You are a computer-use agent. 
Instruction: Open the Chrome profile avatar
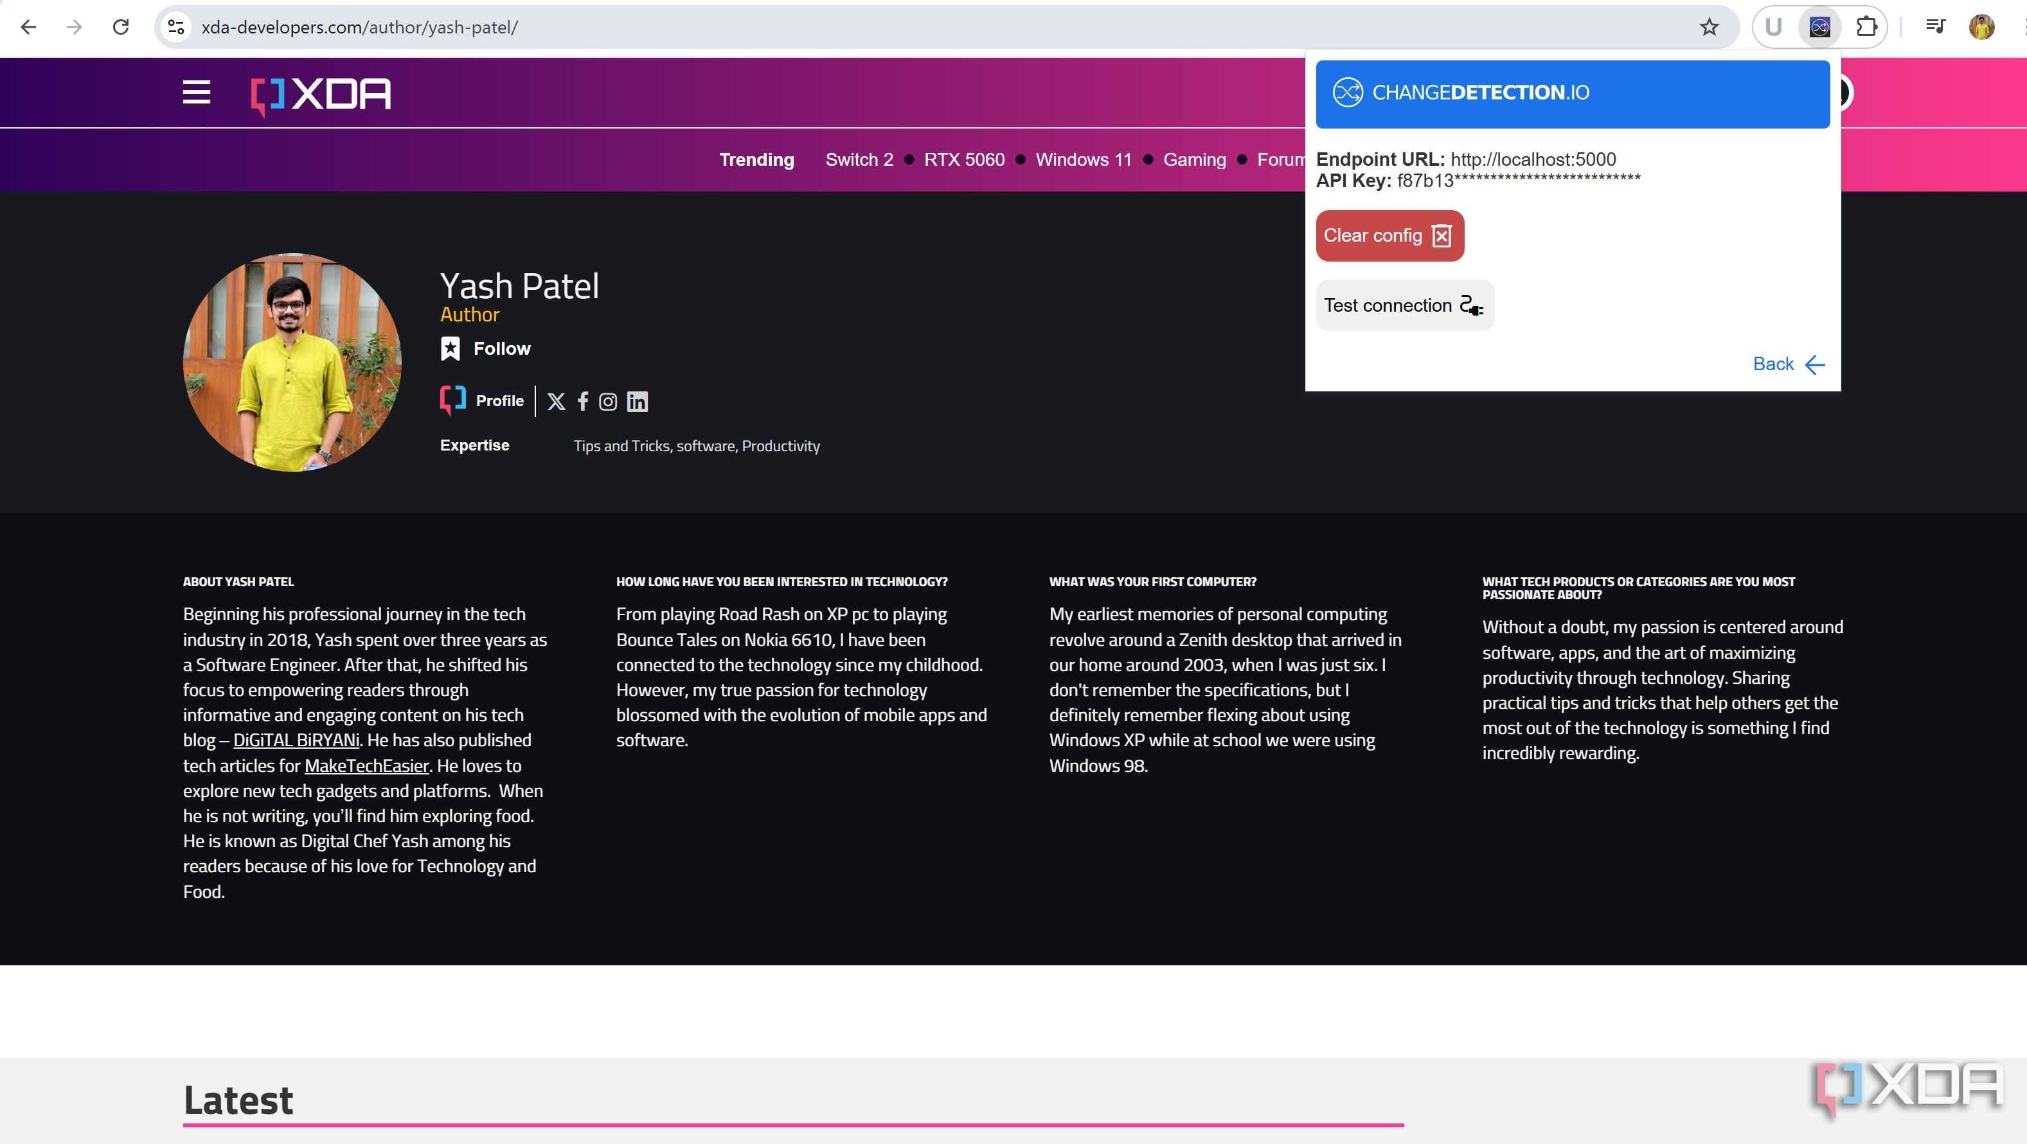tap(1981, 27)
